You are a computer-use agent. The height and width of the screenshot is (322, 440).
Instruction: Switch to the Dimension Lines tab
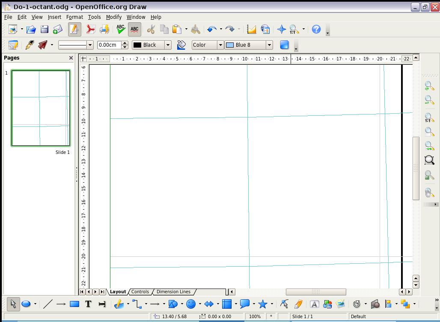click(x=173, y=292)
